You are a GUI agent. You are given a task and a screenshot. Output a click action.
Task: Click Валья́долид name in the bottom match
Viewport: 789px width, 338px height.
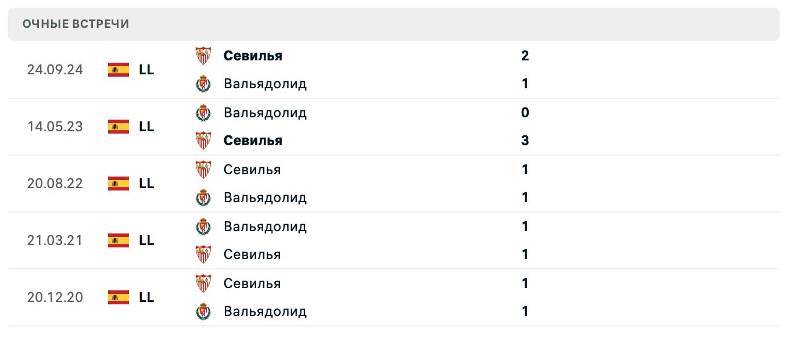(265, 311)
